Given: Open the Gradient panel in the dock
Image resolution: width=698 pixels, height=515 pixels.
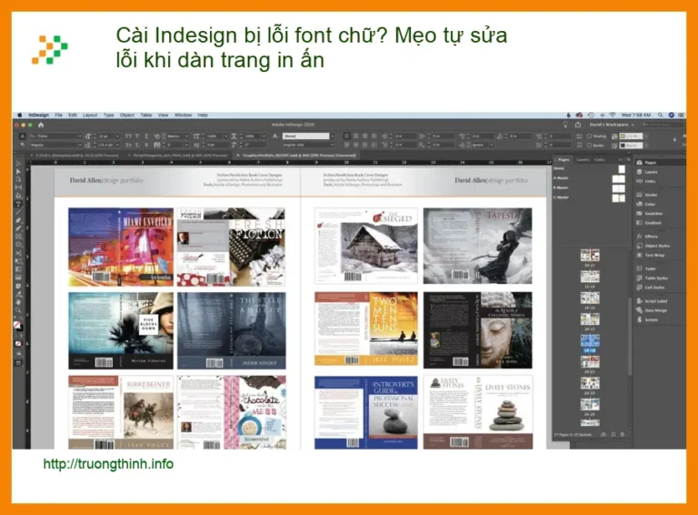Looking at the screenshot, I should tap(649, 223).
